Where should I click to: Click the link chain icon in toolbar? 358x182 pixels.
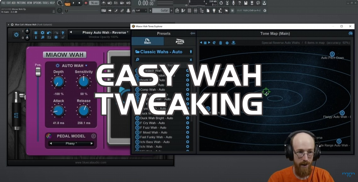(x=122, y=10)
